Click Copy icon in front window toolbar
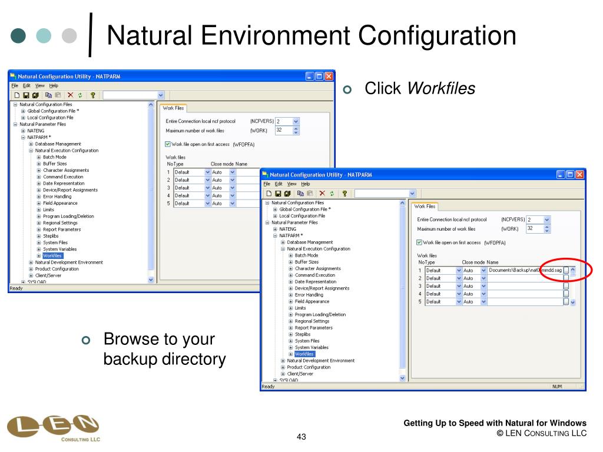Screen dimensions: 603x452 tap(301, 193)
